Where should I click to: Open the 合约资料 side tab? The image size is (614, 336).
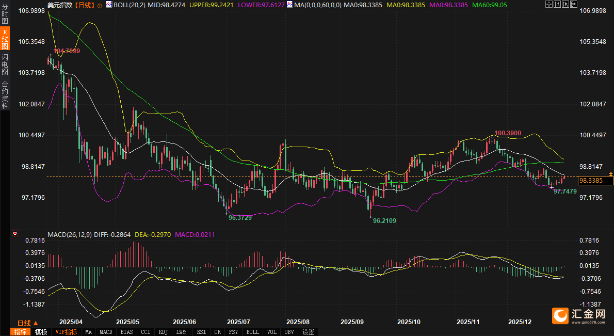[5, 95]
